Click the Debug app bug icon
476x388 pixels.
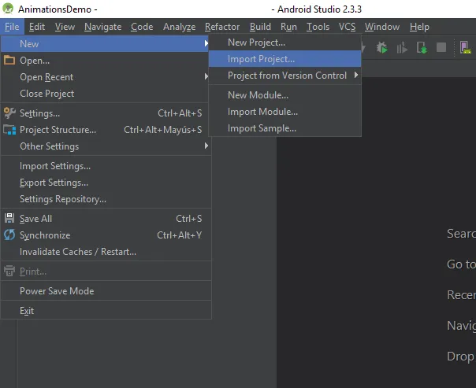tap(382, 48)
